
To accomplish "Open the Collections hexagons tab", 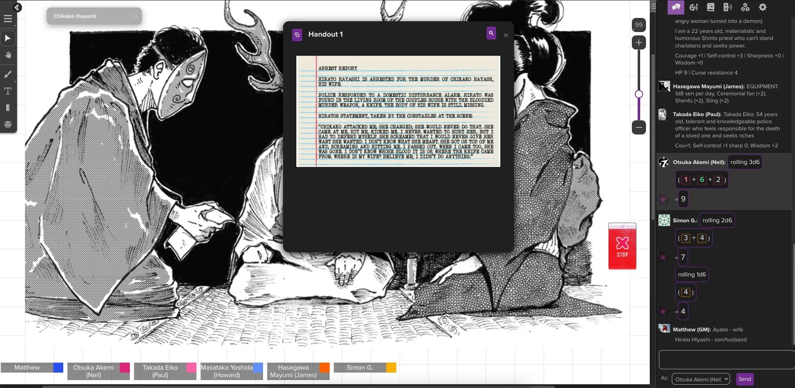I will [x=745, y=7].
